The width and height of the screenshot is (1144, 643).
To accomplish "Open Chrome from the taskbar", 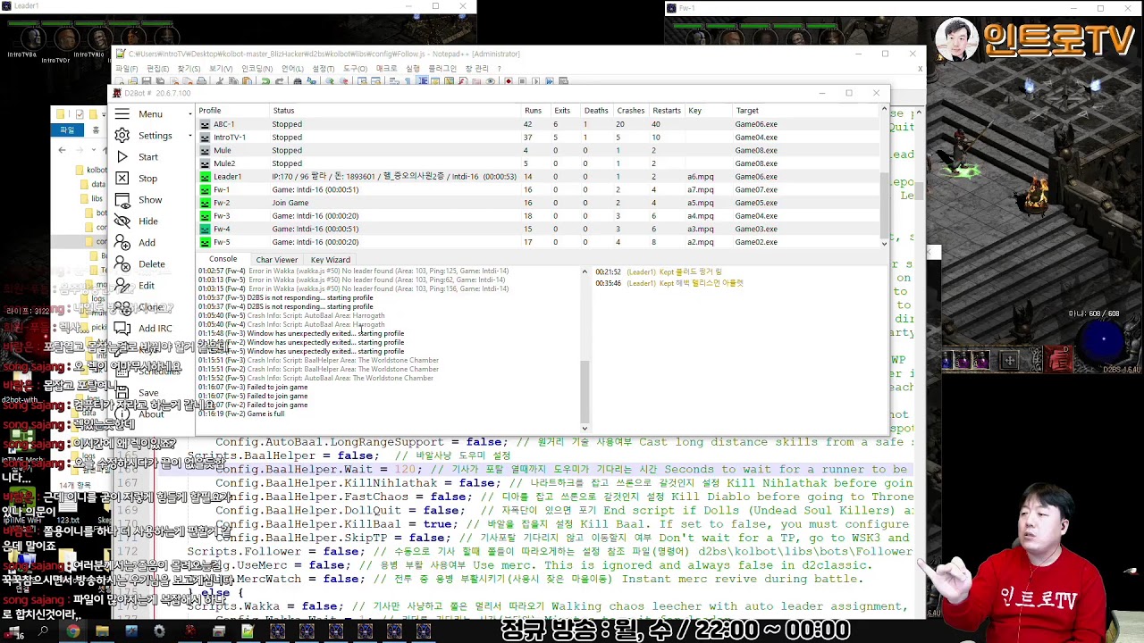I will pos(72,632).
